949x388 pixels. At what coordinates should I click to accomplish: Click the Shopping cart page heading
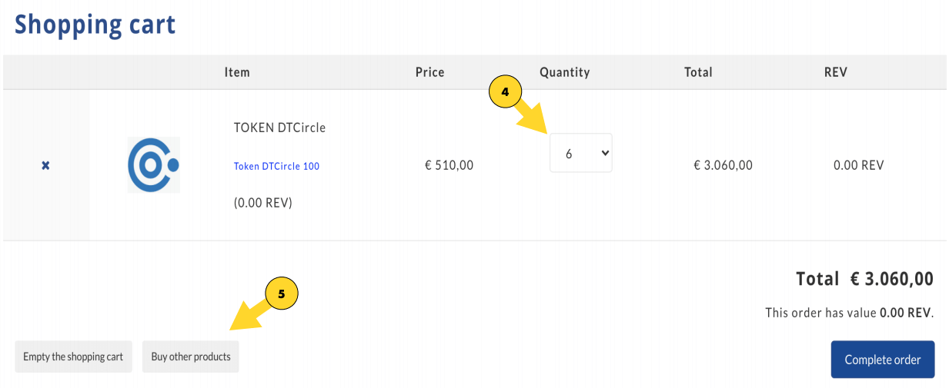pos(95,25)
